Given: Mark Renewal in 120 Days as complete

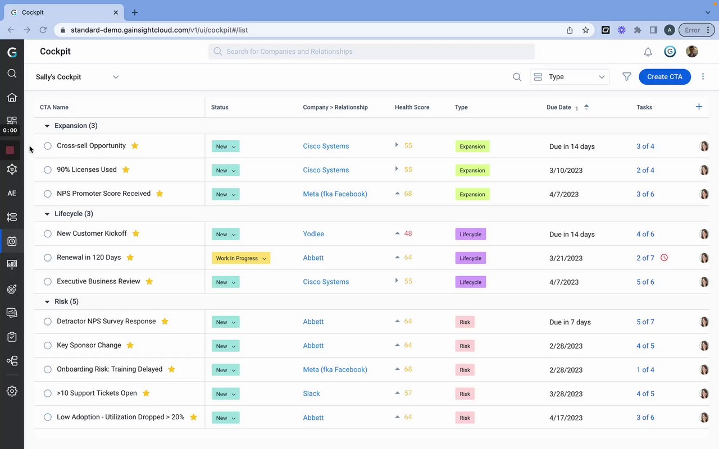Looking at the screenshot, I should (x=48, y=258).
